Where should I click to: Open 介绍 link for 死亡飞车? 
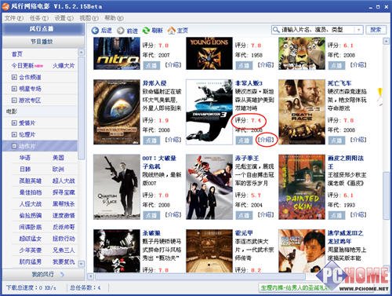coord(358,140)
